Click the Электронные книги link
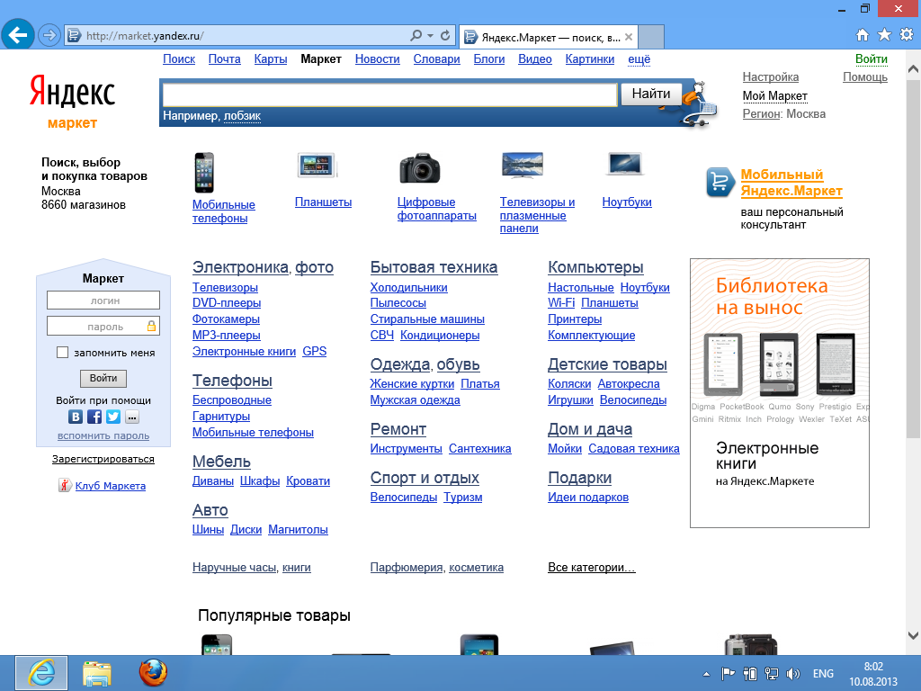The image size is (921, 691). 244,352
